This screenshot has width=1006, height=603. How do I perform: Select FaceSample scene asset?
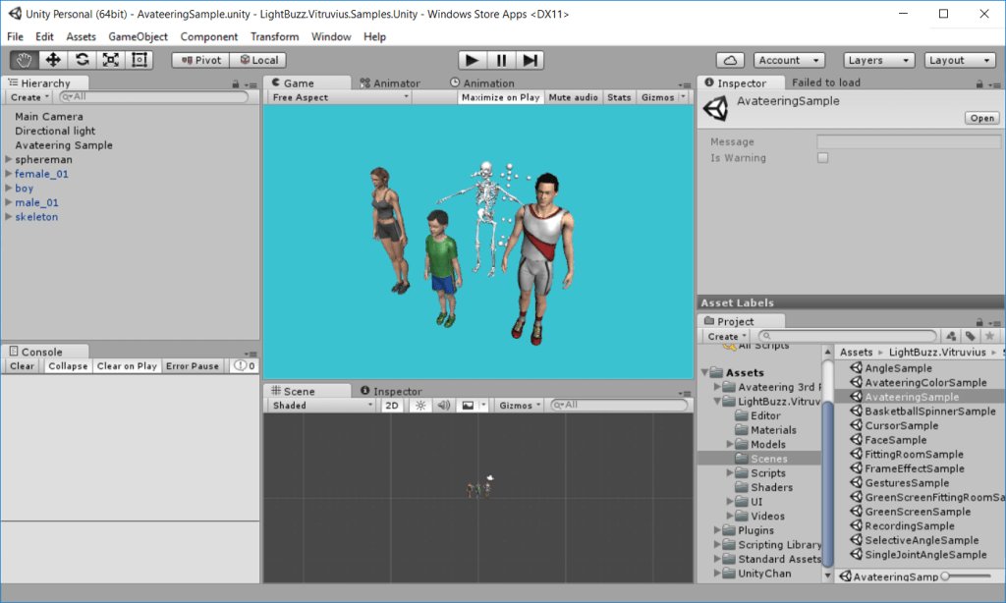tap(888, 440)
